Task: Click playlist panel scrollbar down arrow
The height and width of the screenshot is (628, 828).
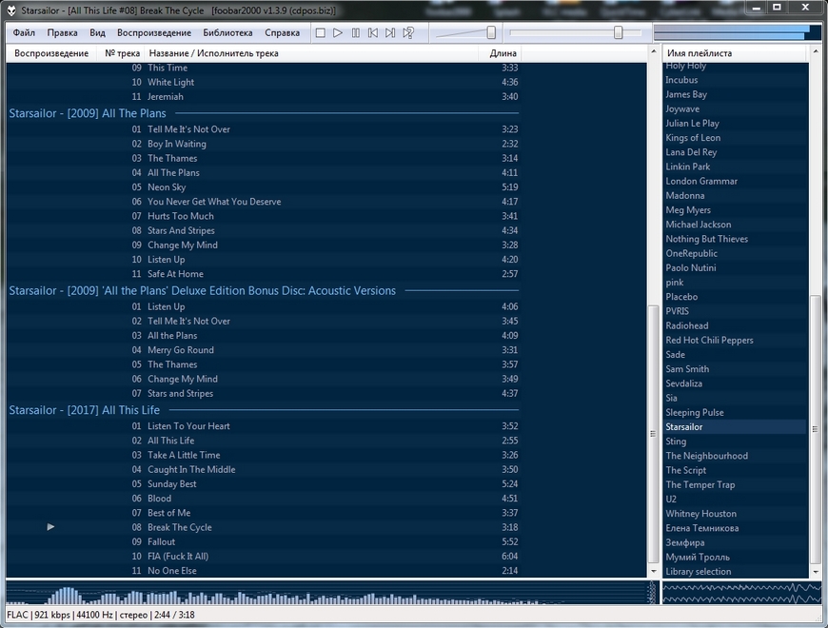Action: (815, 572)
